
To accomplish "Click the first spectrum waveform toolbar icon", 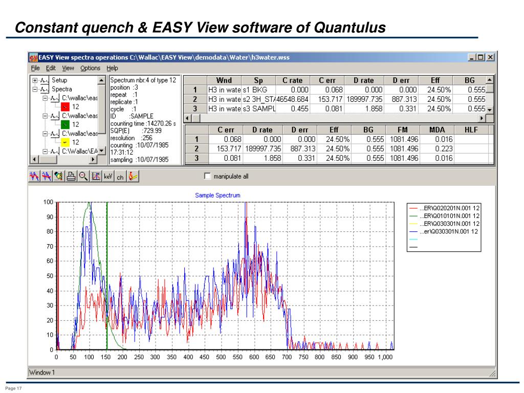I will pyautogui.click(x=34, y=176).
